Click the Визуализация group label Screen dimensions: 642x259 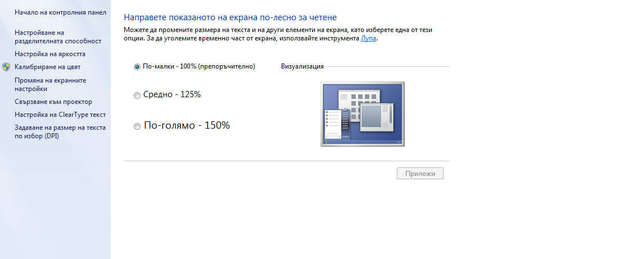pyautogui.click(x=302, y=66)
